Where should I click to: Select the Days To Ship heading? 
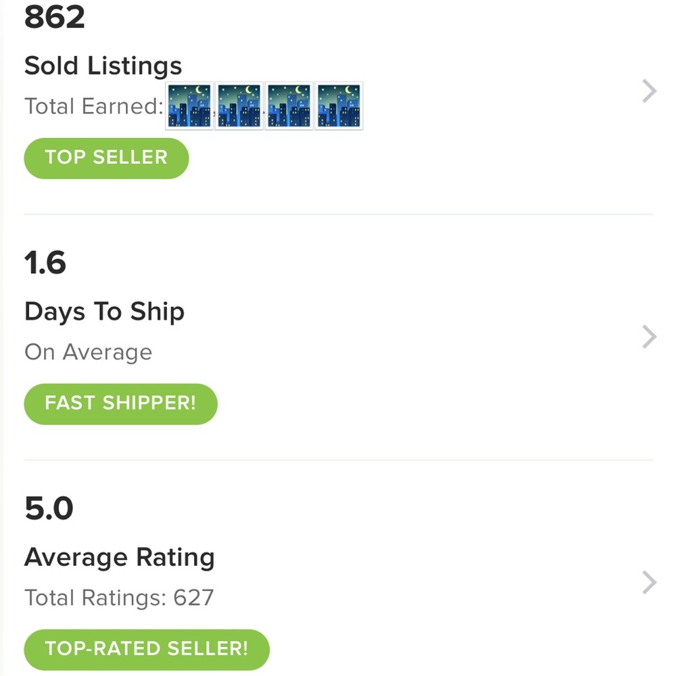coord(104,312)
